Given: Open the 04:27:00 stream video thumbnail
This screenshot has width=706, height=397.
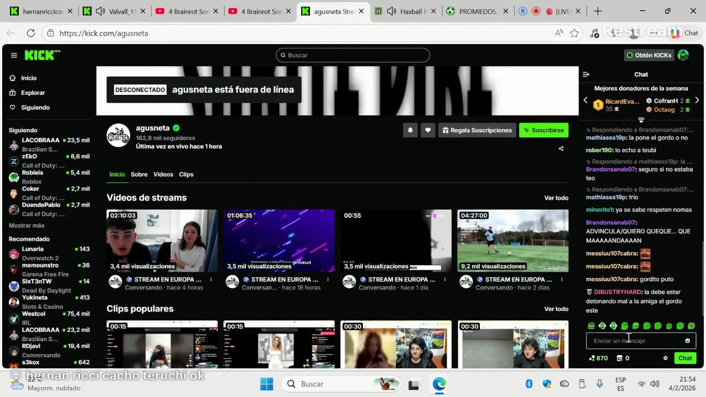Looking at the screenshot, I should pyautogui.click(x=513, y=241).
